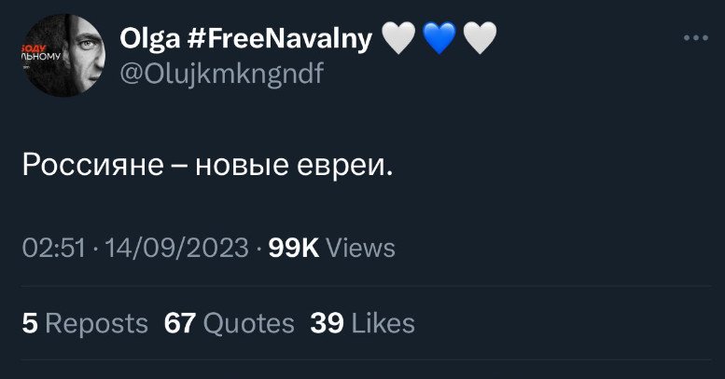Click the 14/09/2023 post date
This screenshot has width=725, height=379.
coord(177,249)
